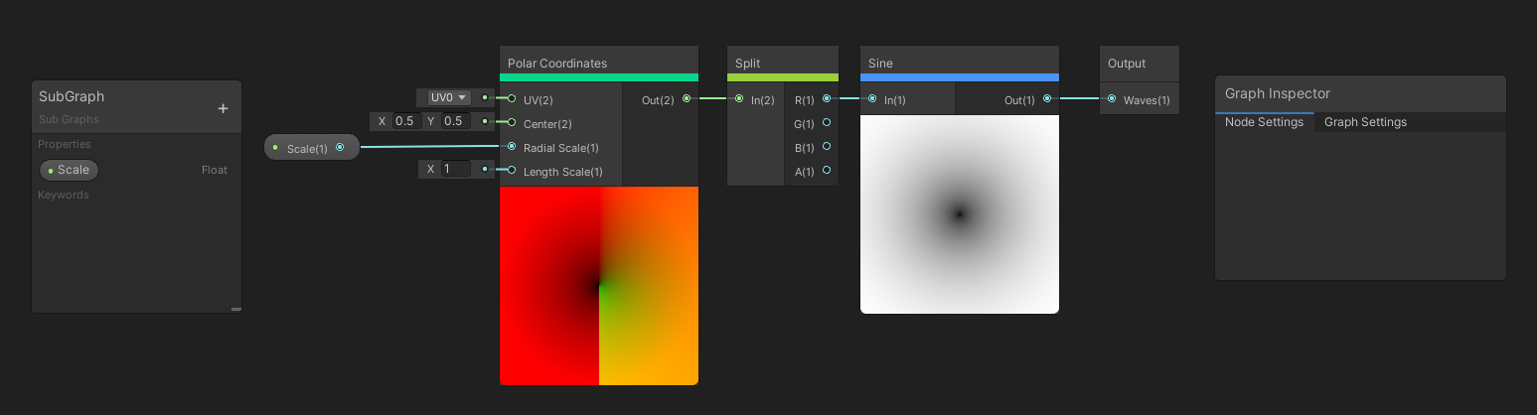This screenshot has height=415, width=1537.
Task: Open the UV0 channel dropdown
Action: 448,97
